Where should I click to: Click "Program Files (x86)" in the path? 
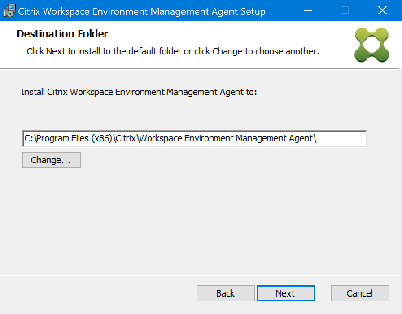point(74,139)
